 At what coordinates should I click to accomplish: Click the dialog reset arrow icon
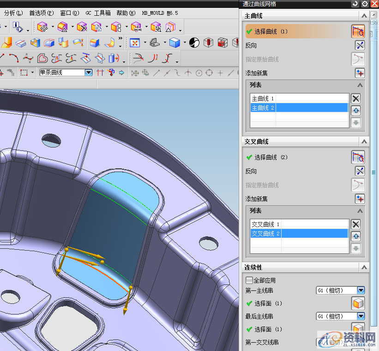click(x=355, y=4)
